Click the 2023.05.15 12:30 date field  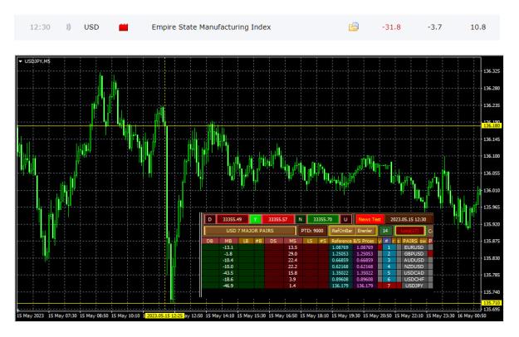[409, 219]
